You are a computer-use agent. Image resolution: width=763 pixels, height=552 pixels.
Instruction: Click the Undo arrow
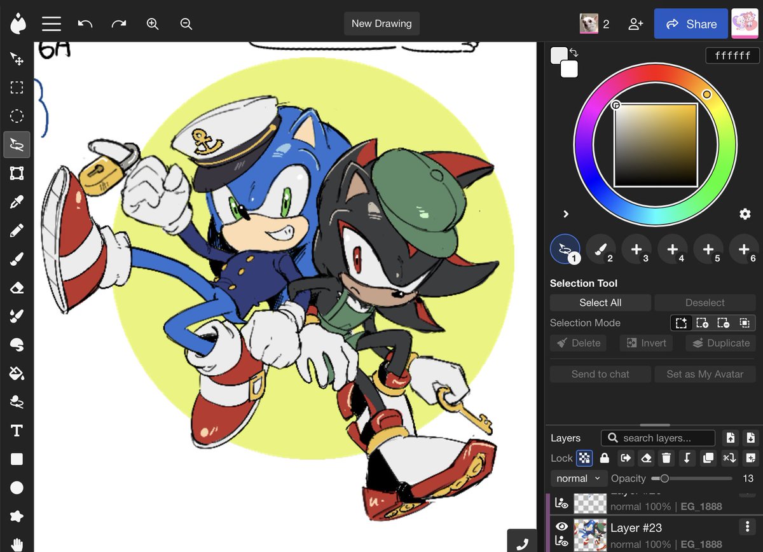click(x=85, y=24)
